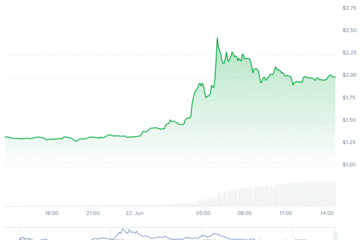Click the $1.00 price axis label
Viewport: 361px width, 240px height.
pyautogui.click(x=348, y=164)
